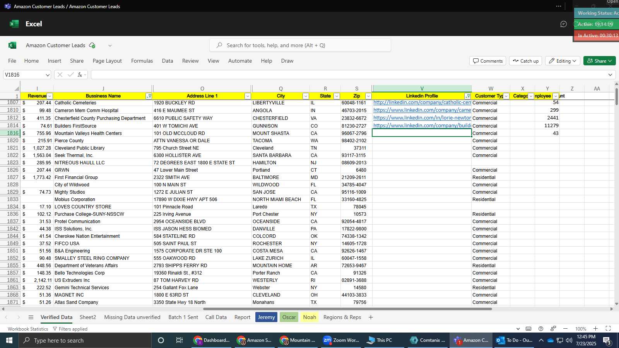
Task: Click the confirm formula checkmark icon
Action: [x=70, y=75]
